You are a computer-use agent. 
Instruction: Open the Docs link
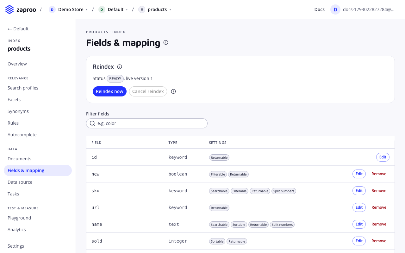coord(319,9)
